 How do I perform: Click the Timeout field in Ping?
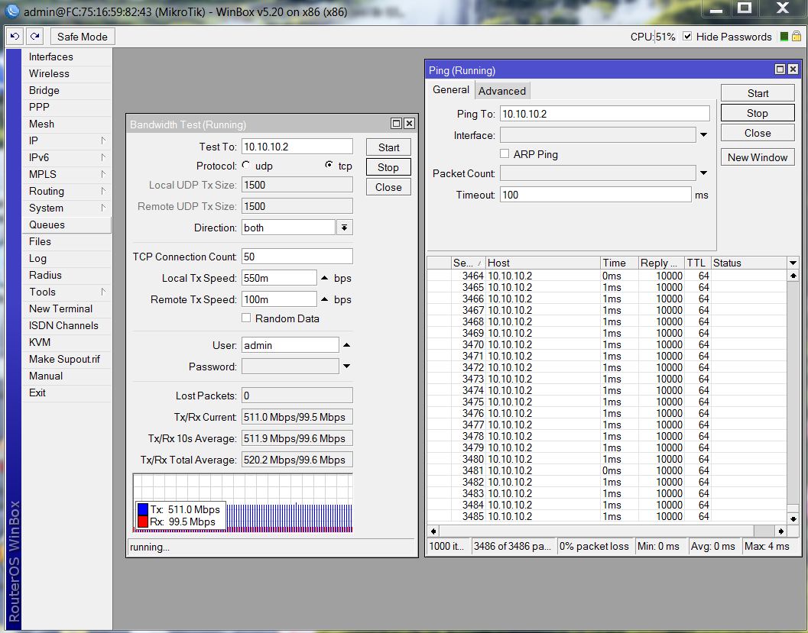coord(595,195)
